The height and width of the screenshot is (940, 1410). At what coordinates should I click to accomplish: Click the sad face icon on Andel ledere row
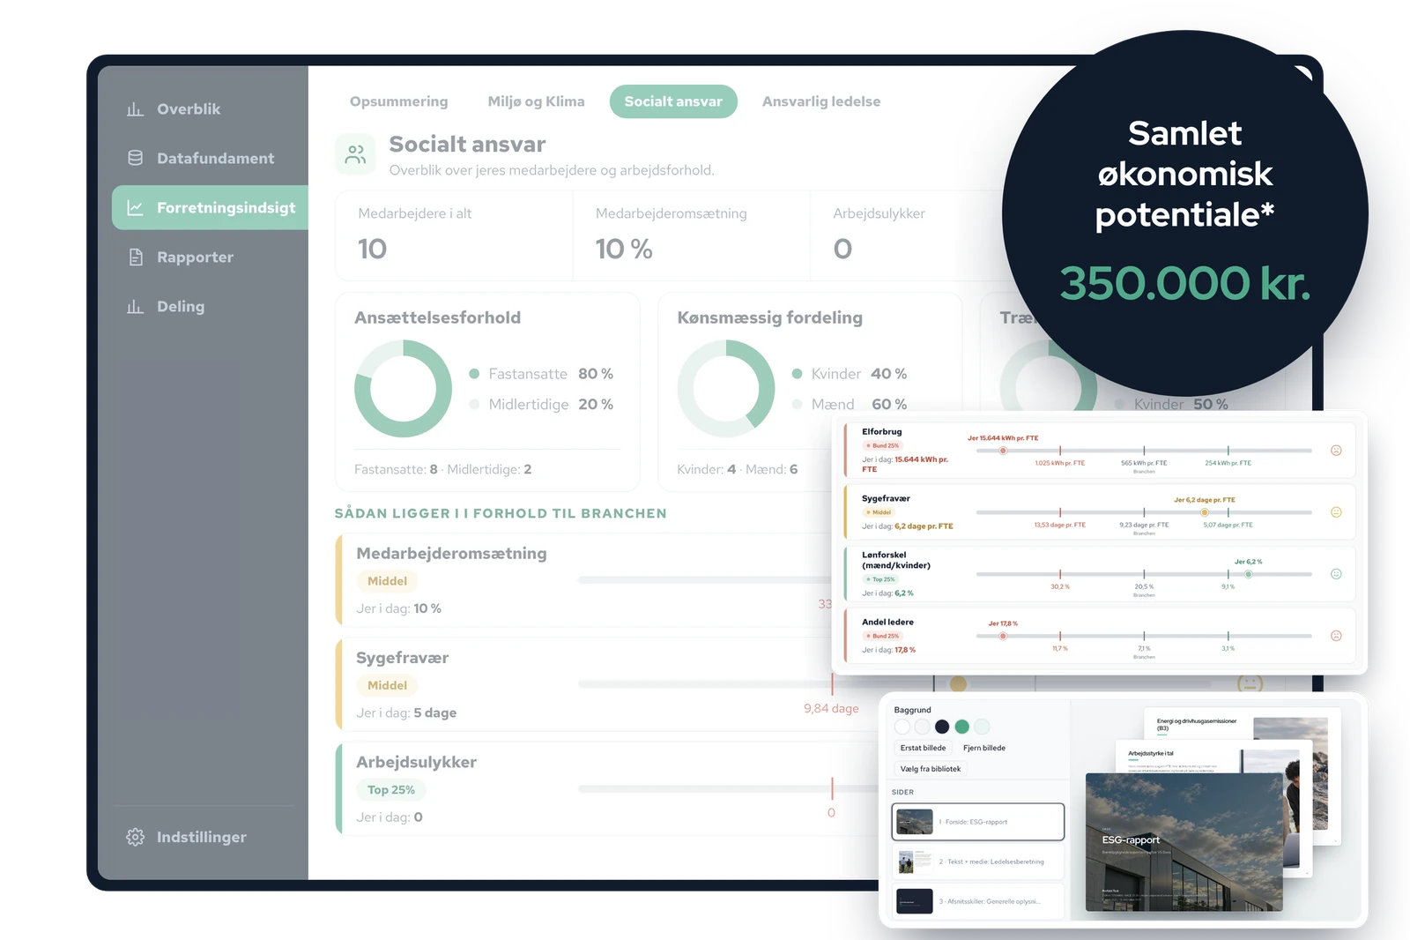click(x=1336, y=636)
